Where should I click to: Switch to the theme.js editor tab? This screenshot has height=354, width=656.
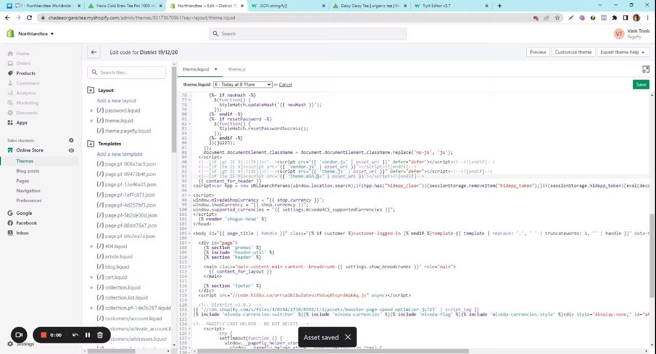point(237,69)
